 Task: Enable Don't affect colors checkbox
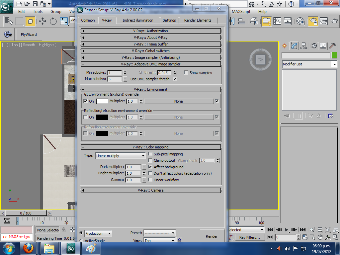150,173
